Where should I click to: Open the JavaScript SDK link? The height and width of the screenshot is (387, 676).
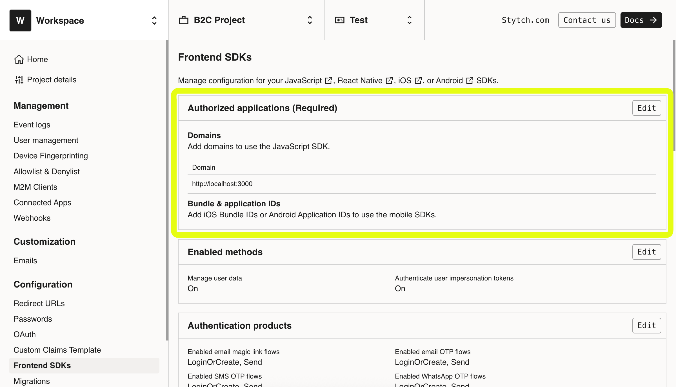point(303,81)
